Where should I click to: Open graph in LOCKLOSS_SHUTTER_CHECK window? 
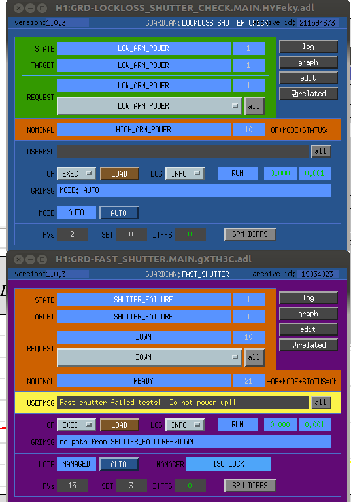click(x=308, y=62)
